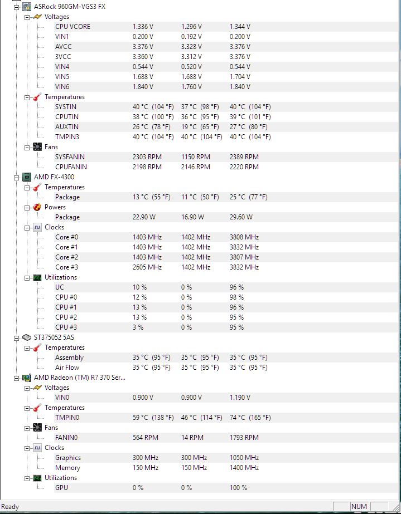Viewport: 401px width, 514px height.
Task: Click the NUM indicator in the status bar
Action: (359, 506)
